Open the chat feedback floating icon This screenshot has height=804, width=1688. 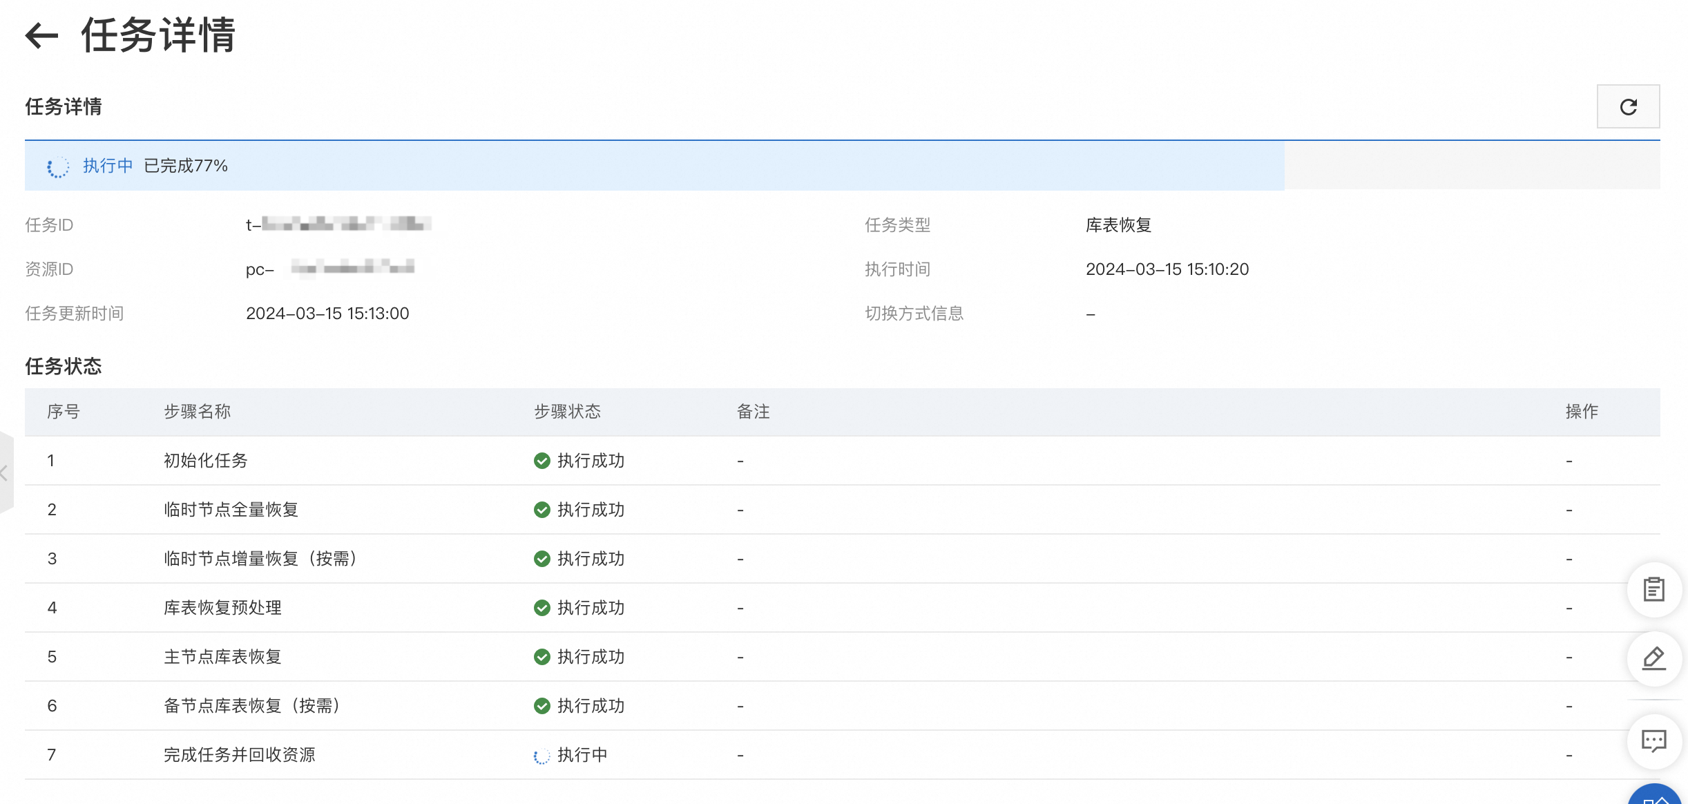coord(1653,741)
